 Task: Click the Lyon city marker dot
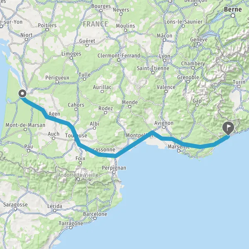pyautogui.click(x=164, y=60)
